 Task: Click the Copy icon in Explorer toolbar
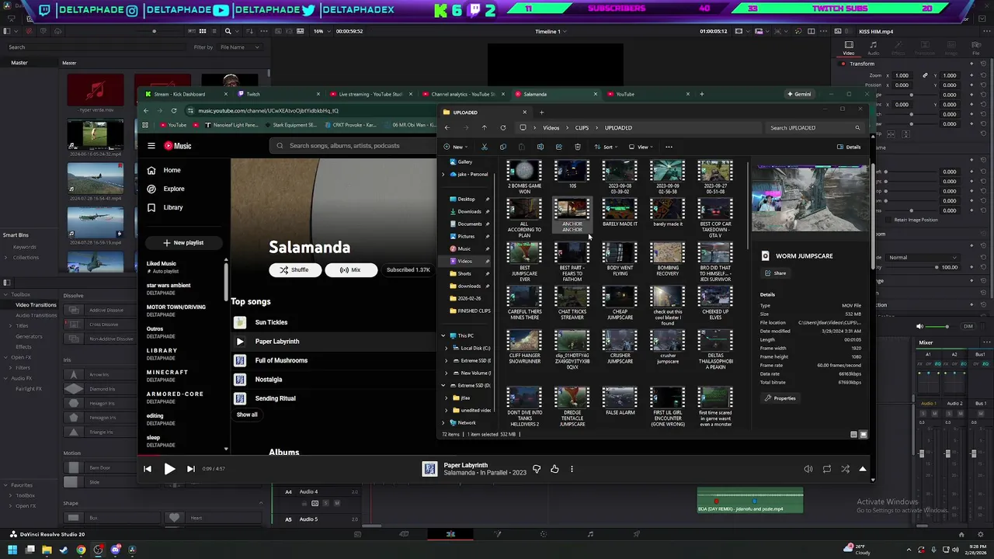503,147
